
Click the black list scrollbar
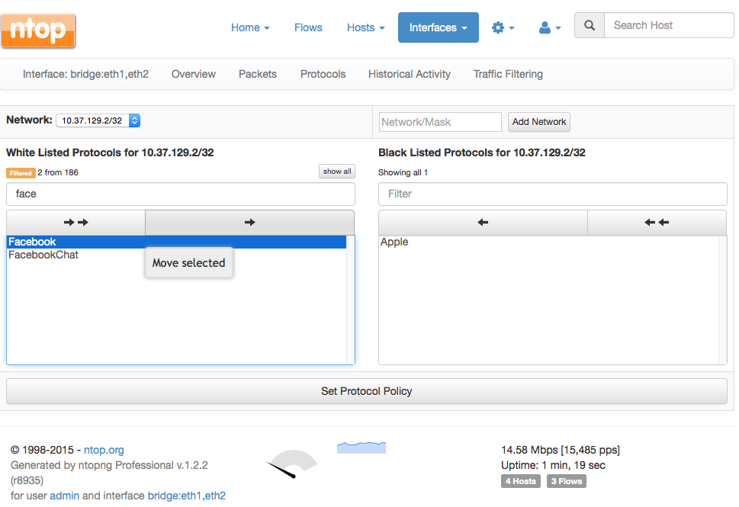pyautogui.click(x=722, y=300)
